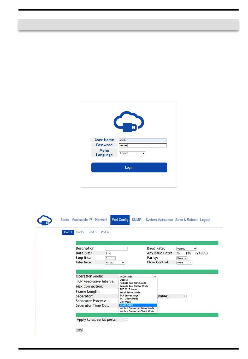
Task: Toggle the separator Enable checkbox
Action: coord(186,296)
